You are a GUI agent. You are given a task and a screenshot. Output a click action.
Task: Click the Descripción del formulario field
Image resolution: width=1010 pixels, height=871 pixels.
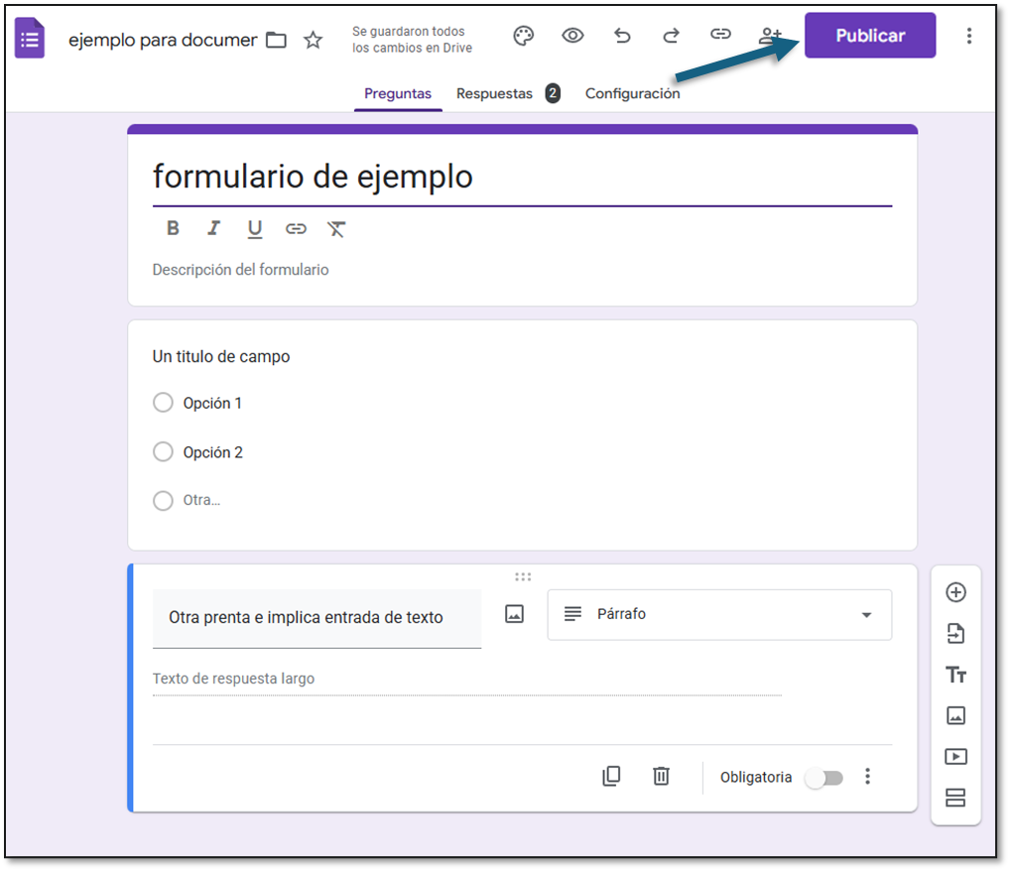click(x=240, y=270)
